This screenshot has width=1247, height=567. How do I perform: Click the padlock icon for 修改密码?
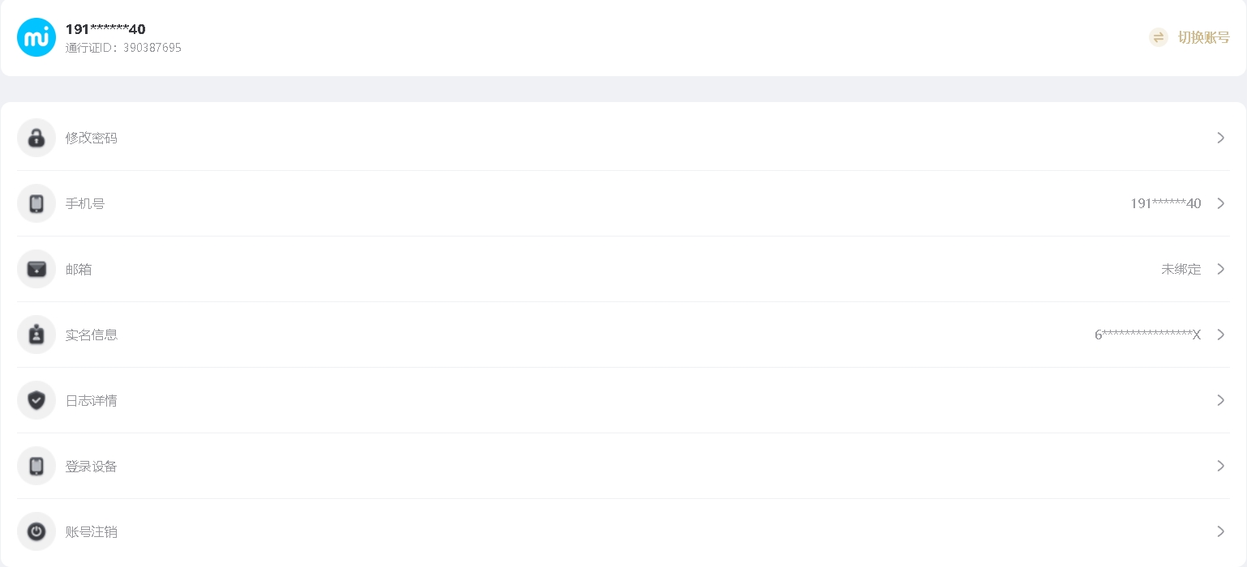[36, 138]
